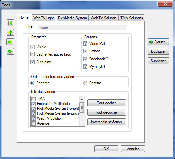The image size is (175, 159).
Task: Uncheck the Video Mail button option
Action: tap(86, 44)
